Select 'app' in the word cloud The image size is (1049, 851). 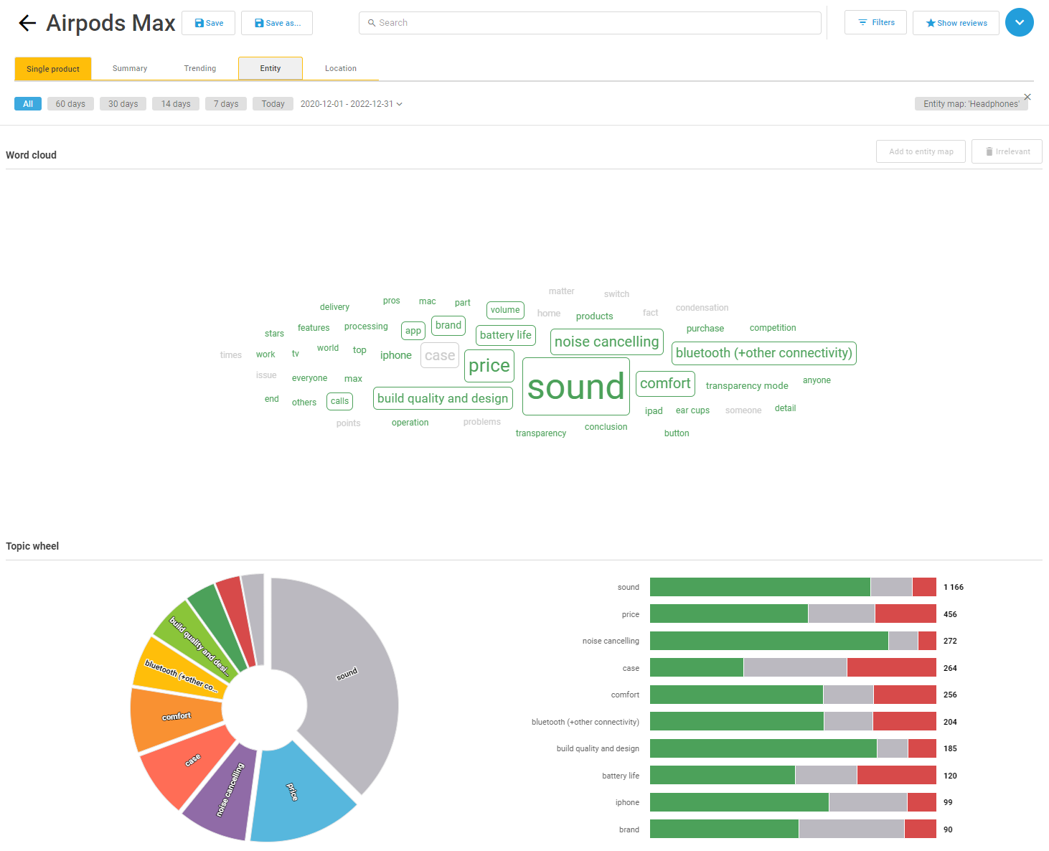tap(413, 331)
